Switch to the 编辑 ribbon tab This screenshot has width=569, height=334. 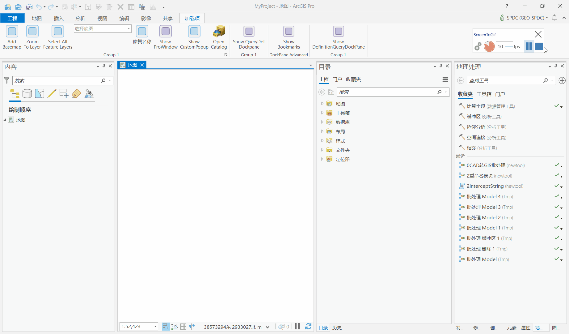click(x=124, y=18)
